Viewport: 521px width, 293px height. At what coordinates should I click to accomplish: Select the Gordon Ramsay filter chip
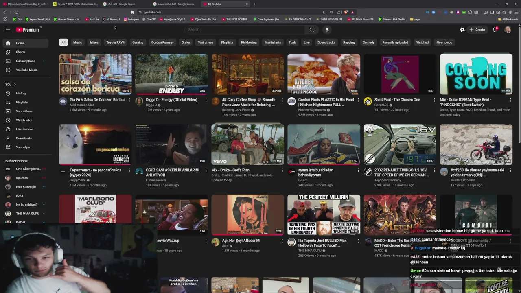[162, 42]
